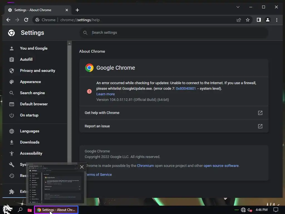This screenshot has height=214, width=285.
Task: Open Report an issue
Action: tap(174, 126)
